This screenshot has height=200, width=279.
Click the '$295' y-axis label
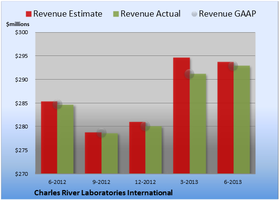21,56
